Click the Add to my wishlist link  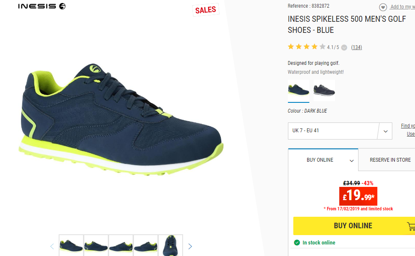point(402,7)
